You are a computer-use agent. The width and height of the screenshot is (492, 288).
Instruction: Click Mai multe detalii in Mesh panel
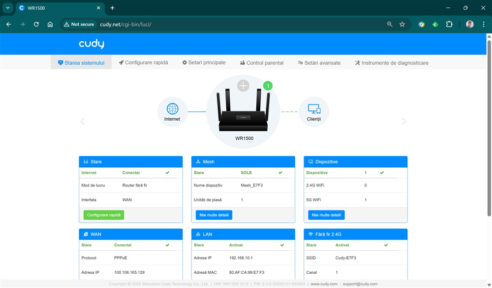click(x=214, y=215)
